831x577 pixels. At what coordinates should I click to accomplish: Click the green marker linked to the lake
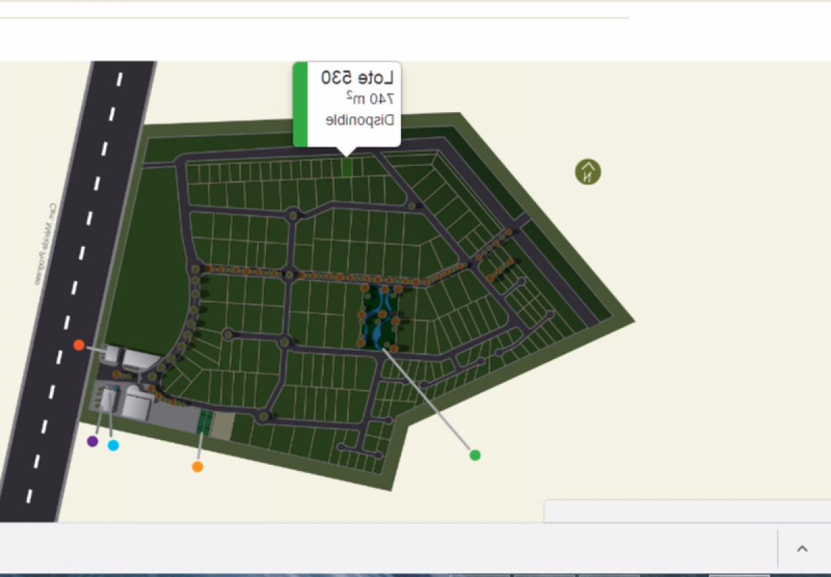[475, 455]
